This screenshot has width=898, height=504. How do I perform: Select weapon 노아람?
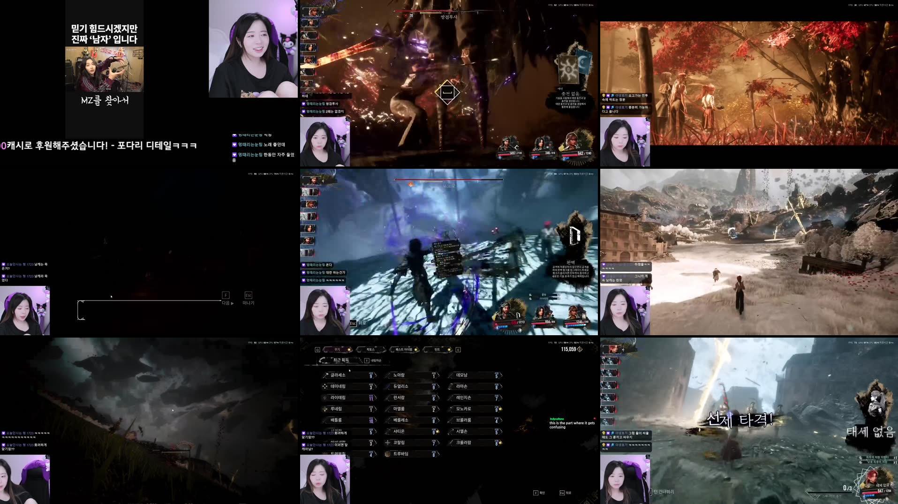pos(412,375)
